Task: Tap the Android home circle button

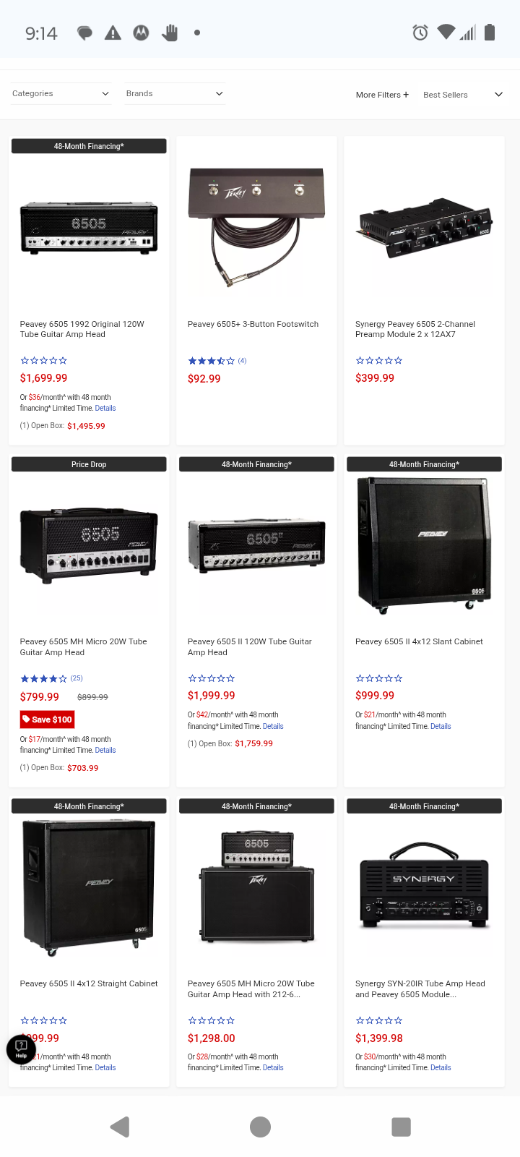Action: point(260,1127)
